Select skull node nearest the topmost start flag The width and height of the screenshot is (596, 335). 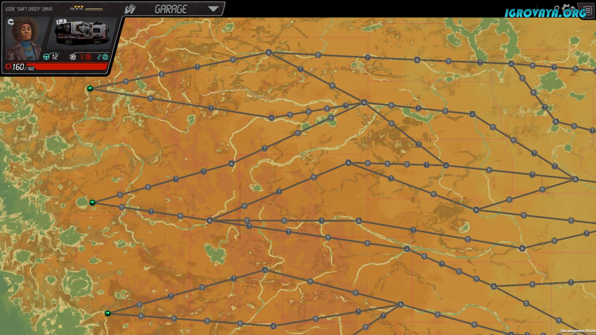tap(126, 81)
